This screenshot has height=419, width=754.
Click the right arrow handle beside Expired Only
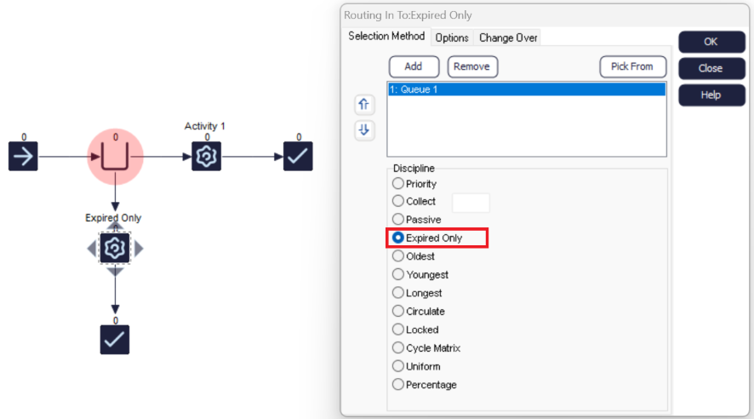click(x=139, y=249)
